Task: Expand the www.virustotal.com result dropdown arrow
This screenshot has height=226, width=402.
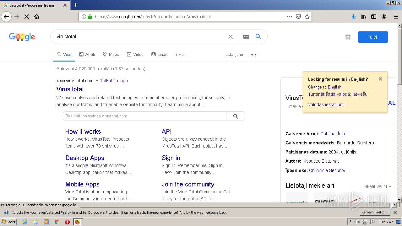Action: coord(97,81)
